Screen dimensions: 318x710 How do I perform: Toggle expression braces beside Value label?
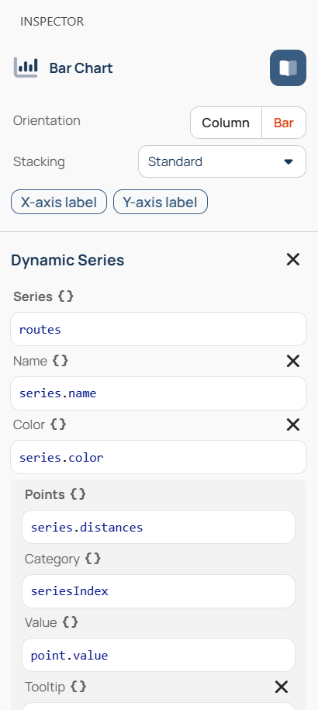click(x=70, y=622)
